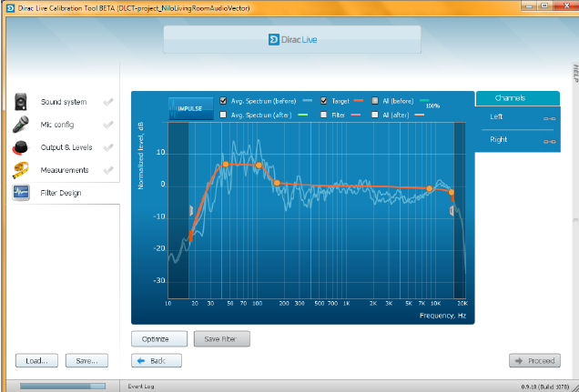The width and height of the screenshot is (579, 392).
Task: Click the progress bar in status bar
Action: click(63, 386)
